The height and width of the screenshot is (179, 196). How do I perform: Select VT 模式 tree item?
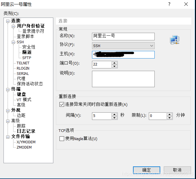coord(24,100)
